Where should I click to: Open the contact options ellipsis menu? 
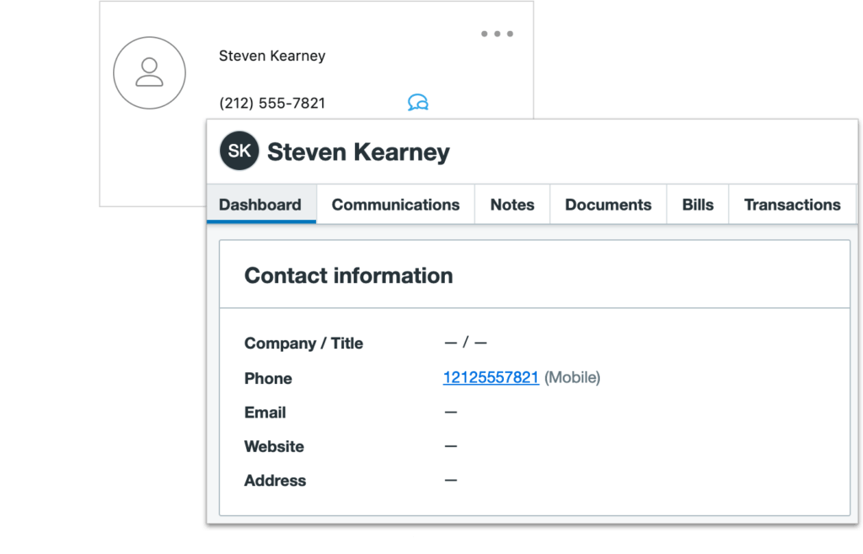point(497,34)
